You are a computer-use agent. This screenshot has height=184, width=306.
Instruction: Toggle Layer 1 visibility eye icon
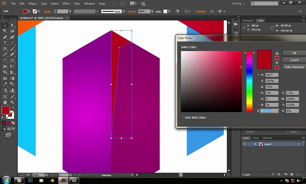245,144
